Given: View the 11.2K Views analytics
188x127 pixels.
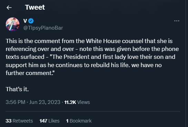Looking at the screenshot, I should point(77,102).
